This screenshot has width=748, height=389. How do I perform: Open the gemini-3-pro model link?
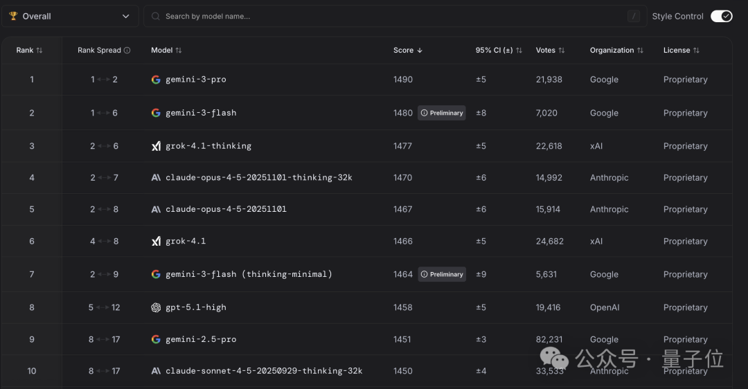coord(195,80)
